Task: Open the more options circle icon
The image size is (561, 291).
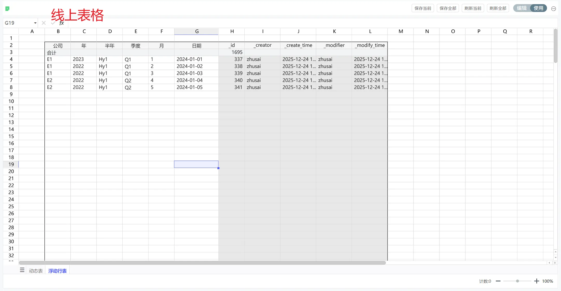Action: (x=553, y=9)
